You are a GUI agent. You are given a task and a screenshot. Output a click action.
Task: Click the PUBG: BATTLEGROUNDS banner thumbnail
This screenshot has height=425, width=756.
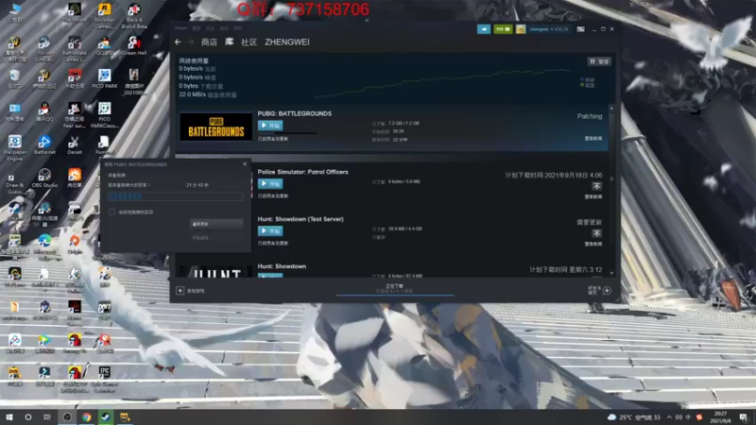[x=216, y=127]
